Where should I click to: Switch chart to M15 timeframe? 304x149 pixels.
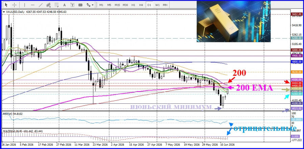117,5
